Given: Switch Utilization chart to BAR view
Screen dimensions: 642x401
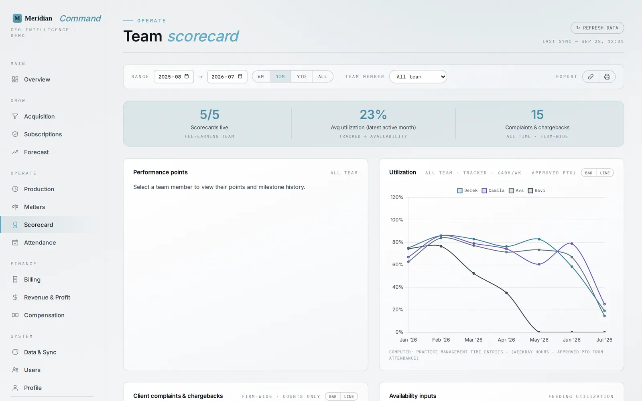Looking at the screenshot, I should 589,173.
